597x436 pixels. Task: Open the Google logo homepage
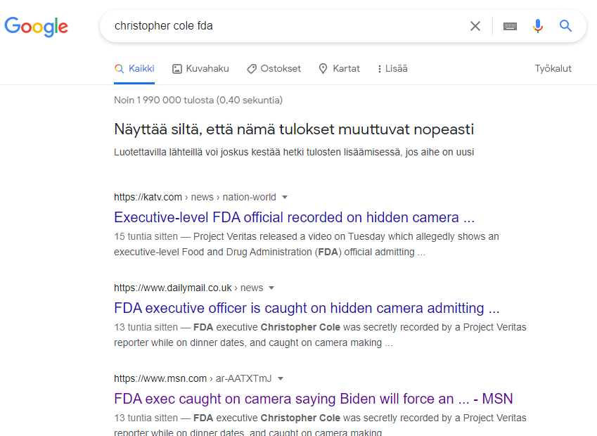click(36, 27)
